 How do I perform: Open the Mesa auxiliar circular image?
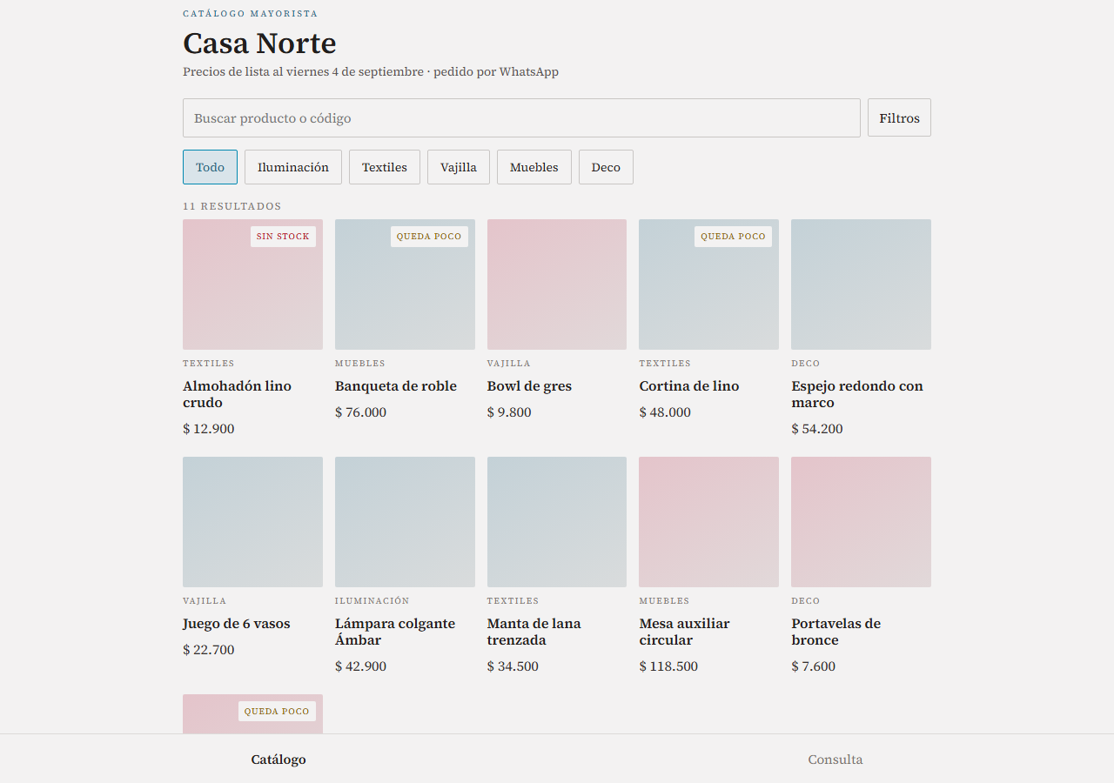(x=708, y=522)
